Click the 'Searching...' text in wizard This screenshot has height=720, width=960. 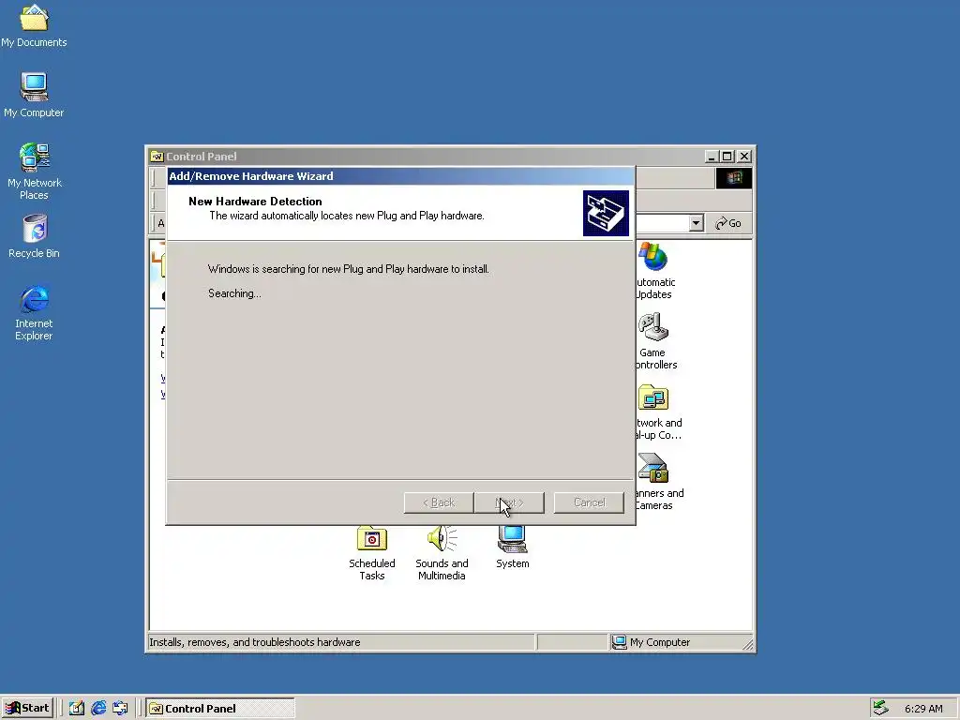point(234,293)
